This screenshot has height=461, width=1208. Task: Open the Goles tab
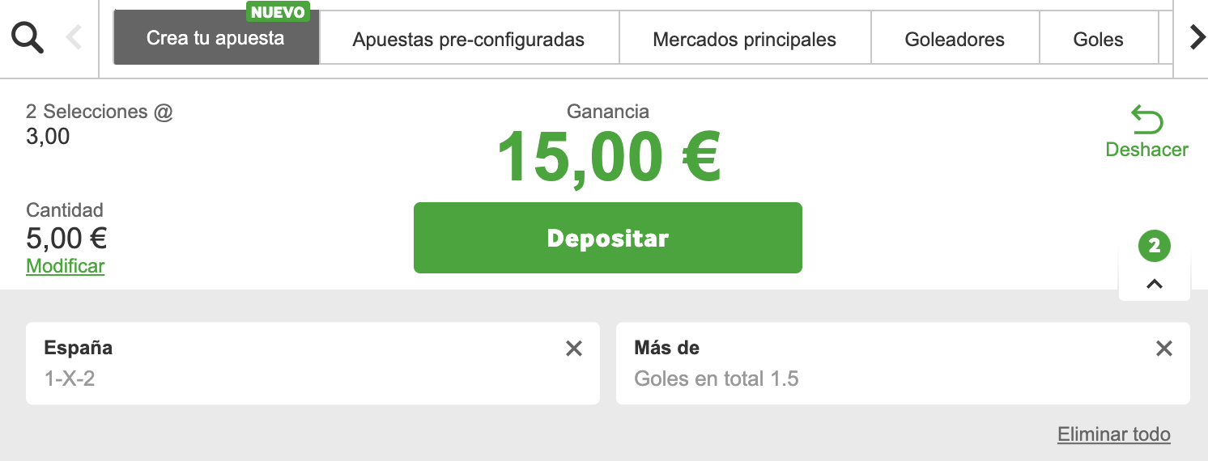click(x=1098, y=40)
